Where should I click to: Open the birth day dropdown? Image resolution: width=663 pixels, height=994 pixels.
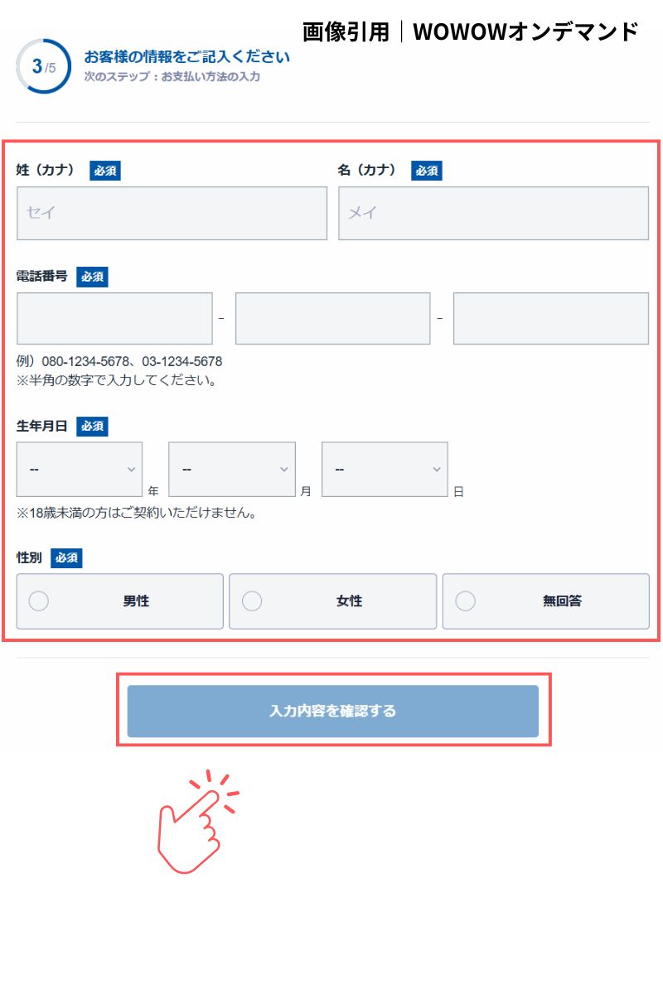385,469
